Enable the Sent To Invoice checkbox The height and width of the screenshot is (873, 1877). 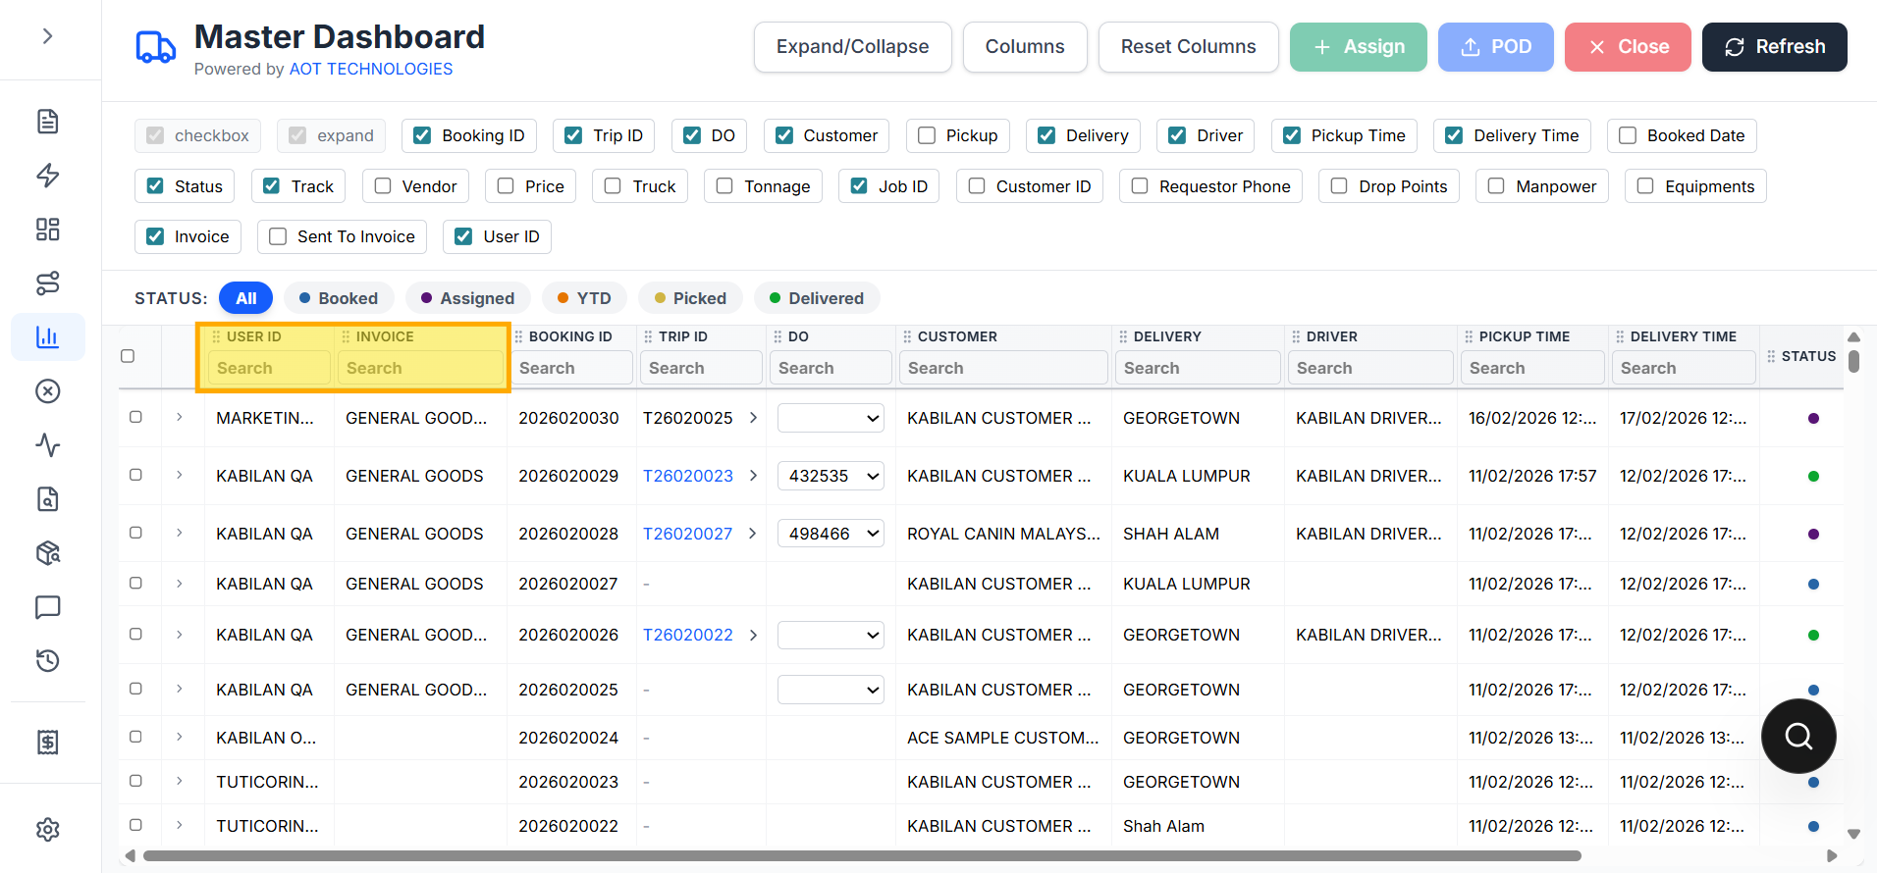tap(278, 236)
